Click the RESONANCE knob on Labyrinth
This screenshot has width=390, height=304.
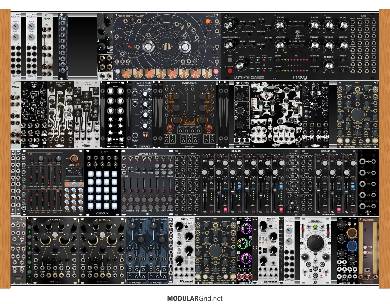click(x=314, y=45)
